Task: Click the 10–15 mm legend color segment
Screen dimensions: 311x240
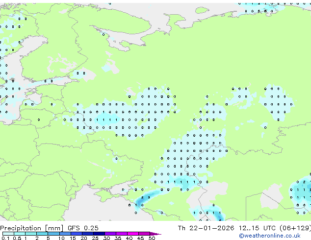Action: (65, 234)
